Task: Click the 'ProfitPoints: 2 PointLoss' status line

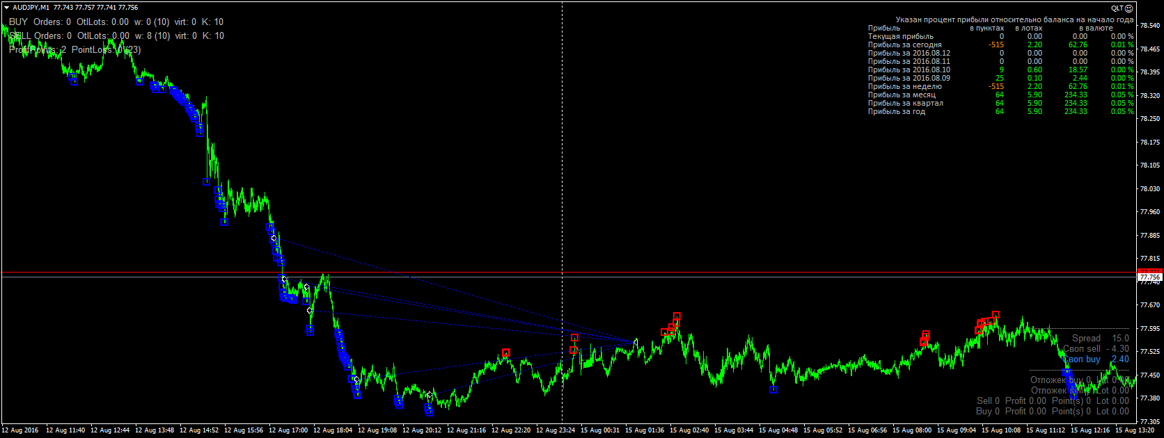Action: tap(75, 50)
